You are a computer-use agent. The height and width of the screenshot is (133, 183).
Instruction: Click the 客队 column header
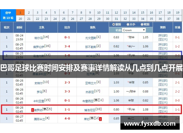point(93,27)
